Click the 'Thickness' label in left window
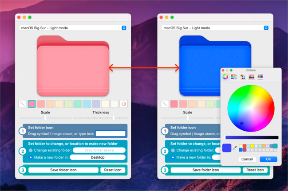Image resolution: width=288 pixels, height=191 pixels. [x=101, y=112]
